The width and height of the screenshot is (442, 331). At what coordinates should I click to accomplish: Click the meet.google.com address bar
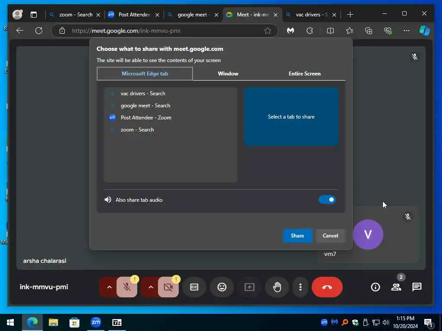[165, 31]
